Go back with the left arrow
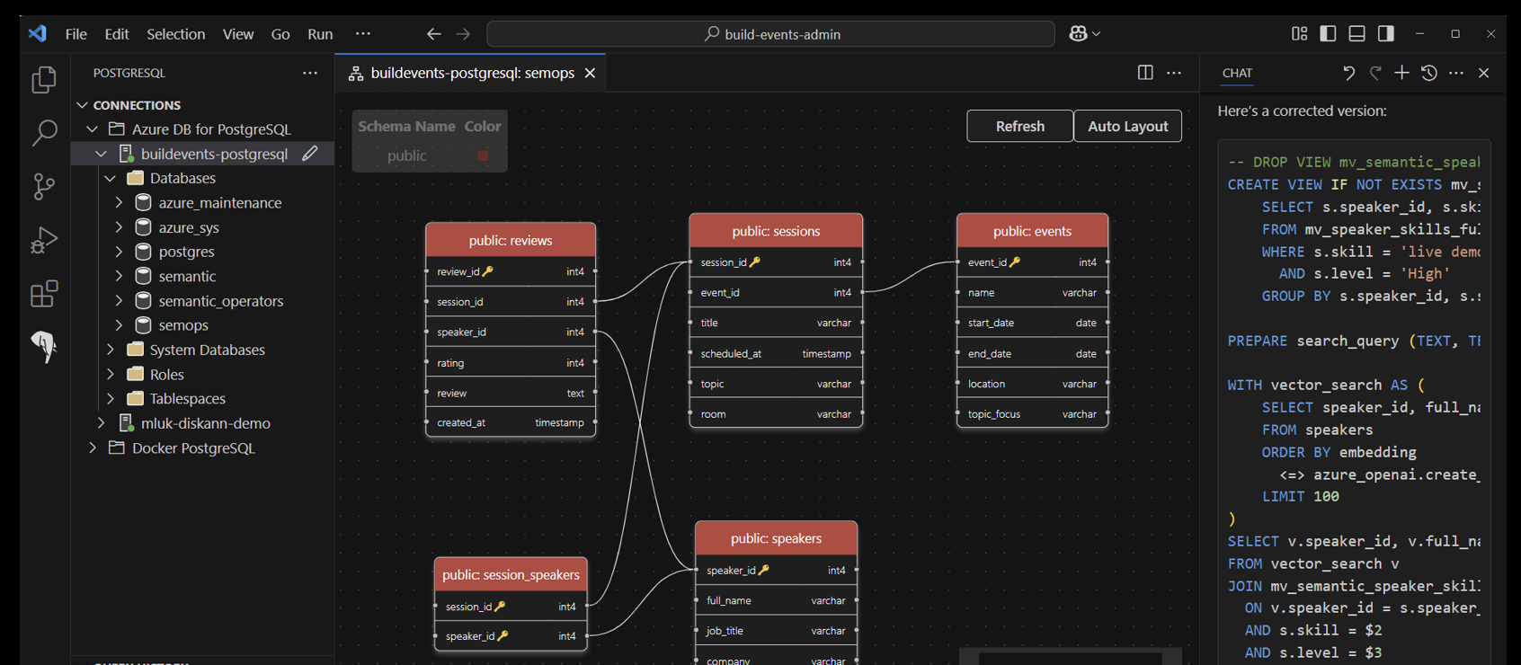The width and height of the screenshot is (1521, 665). pos(434,34)
